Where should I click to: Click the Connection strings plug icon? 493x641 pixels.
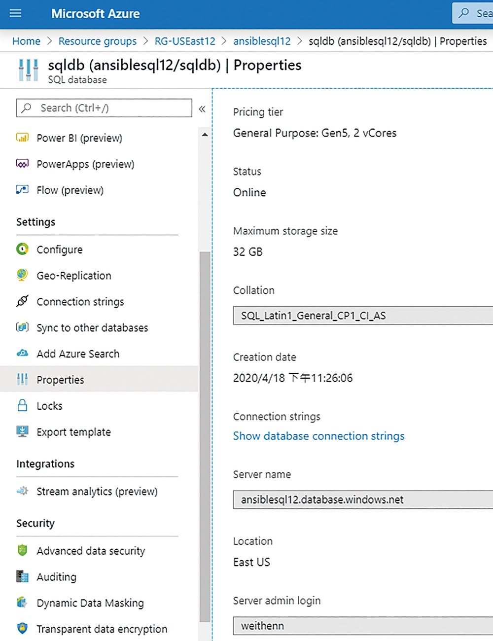pyautogui.click(x=22, y=301)
